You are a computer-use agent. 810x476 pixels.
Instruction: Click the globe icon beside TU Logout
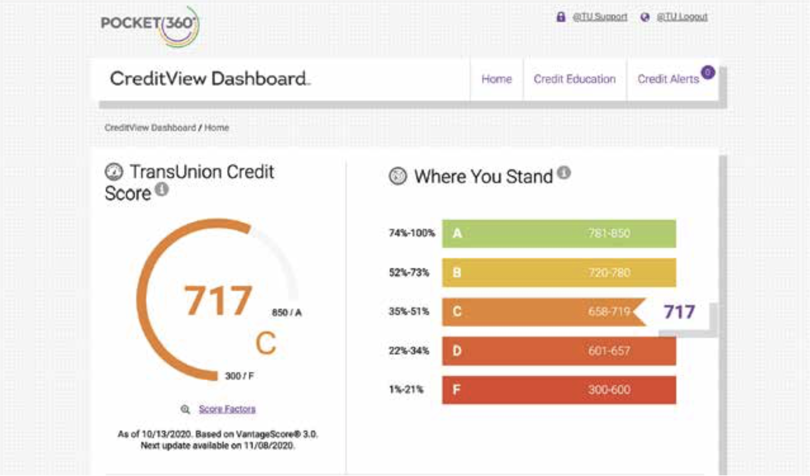(x=644, y=17)
